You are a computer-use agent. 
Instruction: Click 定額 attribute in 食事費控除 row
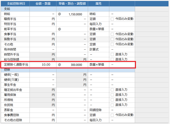pyautogui.click(x=93, y=115)
